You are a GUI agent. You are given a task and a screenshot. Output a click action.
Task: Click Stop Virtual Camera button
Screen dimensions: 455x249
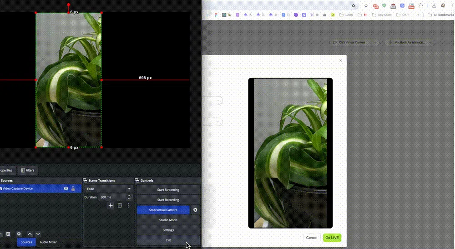(163, 210)
